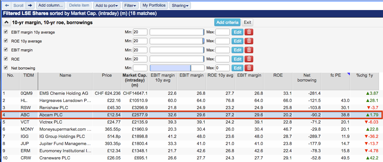The width and height of the screenshot is (383, 162).
Task: Click the EBIT margin 10y average range slider
Action: click(x=177, y=32)
